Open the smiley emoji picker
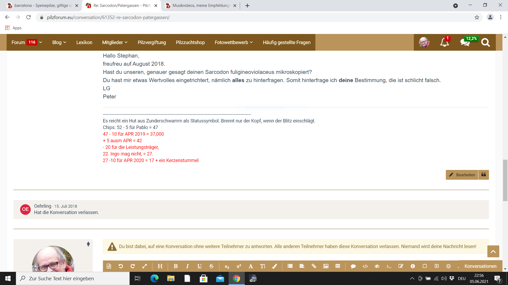This screenshot has height=285, width=508. coord(448,266)
